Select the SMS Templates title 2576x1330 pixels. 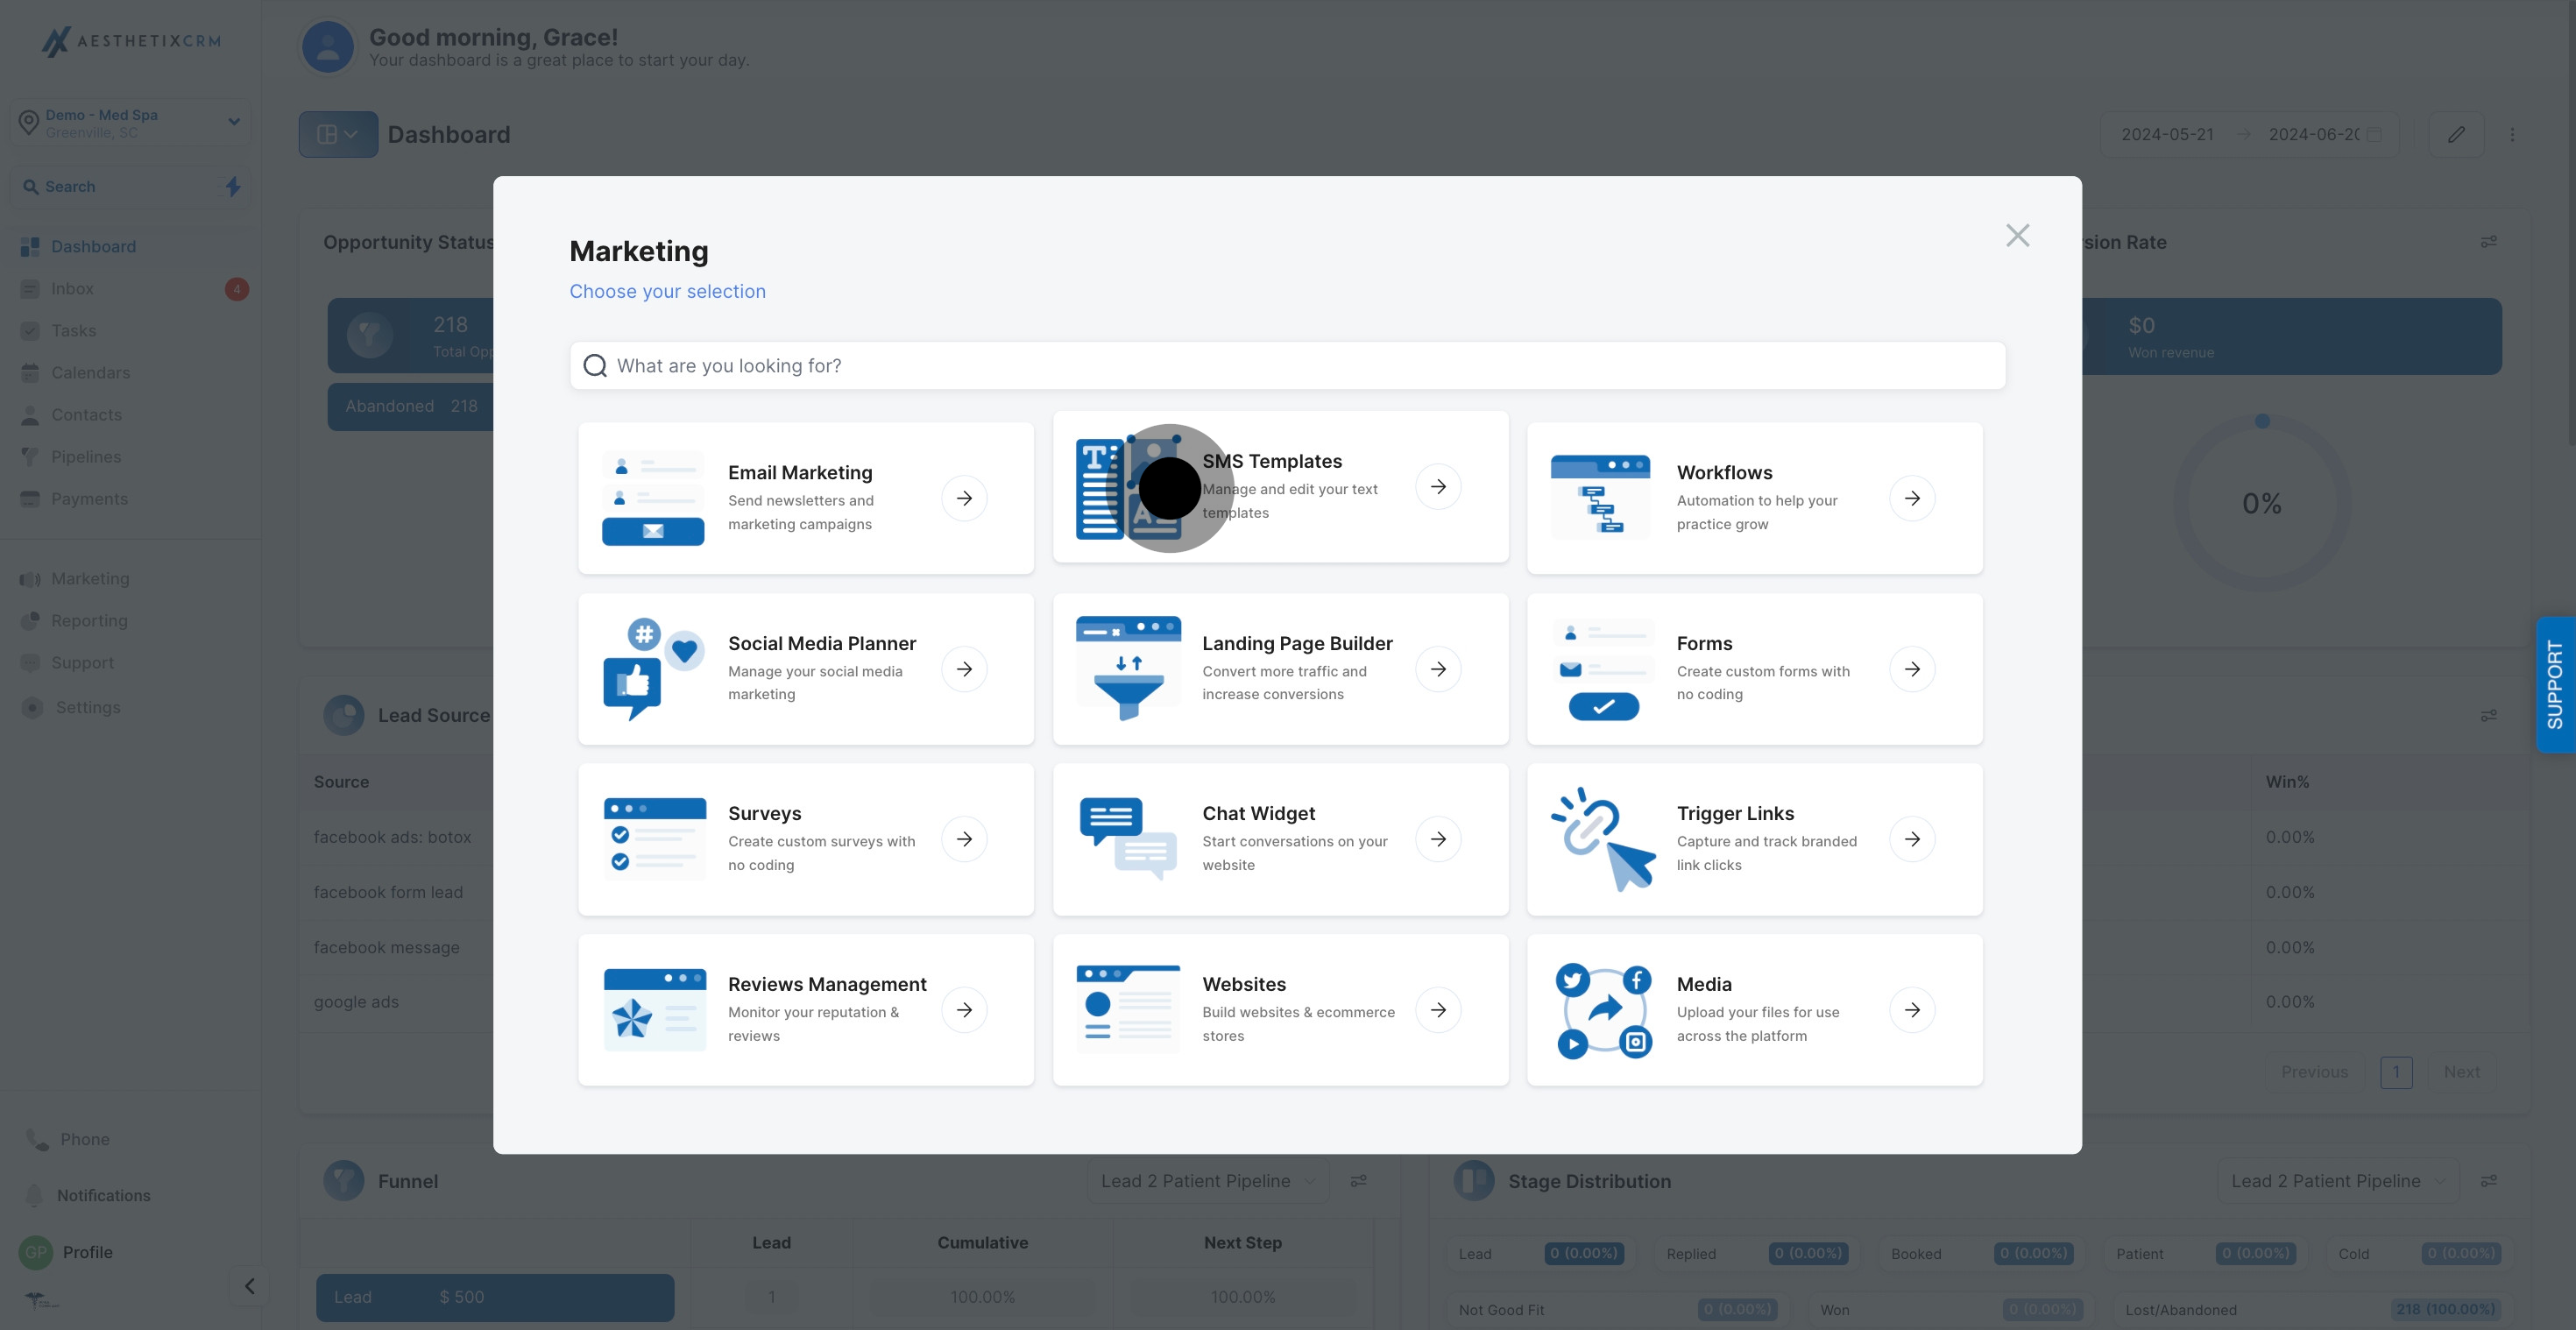click(1271, 461)
